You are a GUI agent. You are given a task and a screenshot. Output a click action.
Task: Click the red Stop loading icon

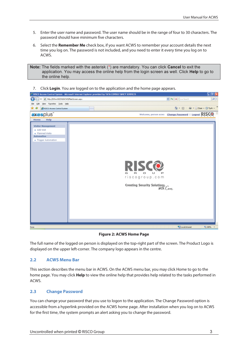(176, 99)
